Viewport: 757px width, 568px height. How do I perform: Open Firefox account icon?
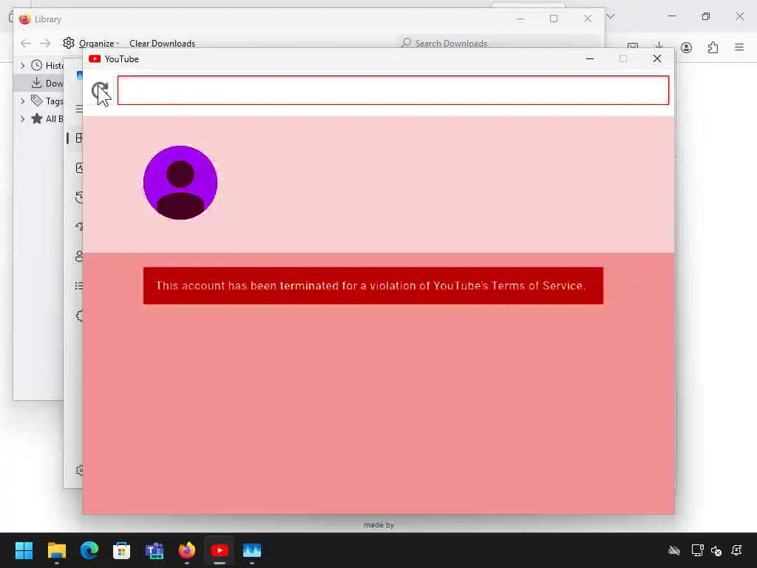686,47
